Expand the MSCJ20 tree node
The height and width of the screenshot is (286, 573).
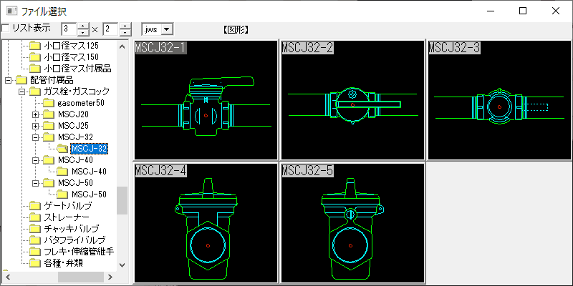pos(36,114)
